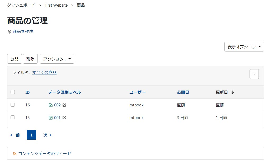The height and width of the screenshot is (165, 272).
Task: Click 3 日前 publish date cell
Action: (x=182, y=118)
